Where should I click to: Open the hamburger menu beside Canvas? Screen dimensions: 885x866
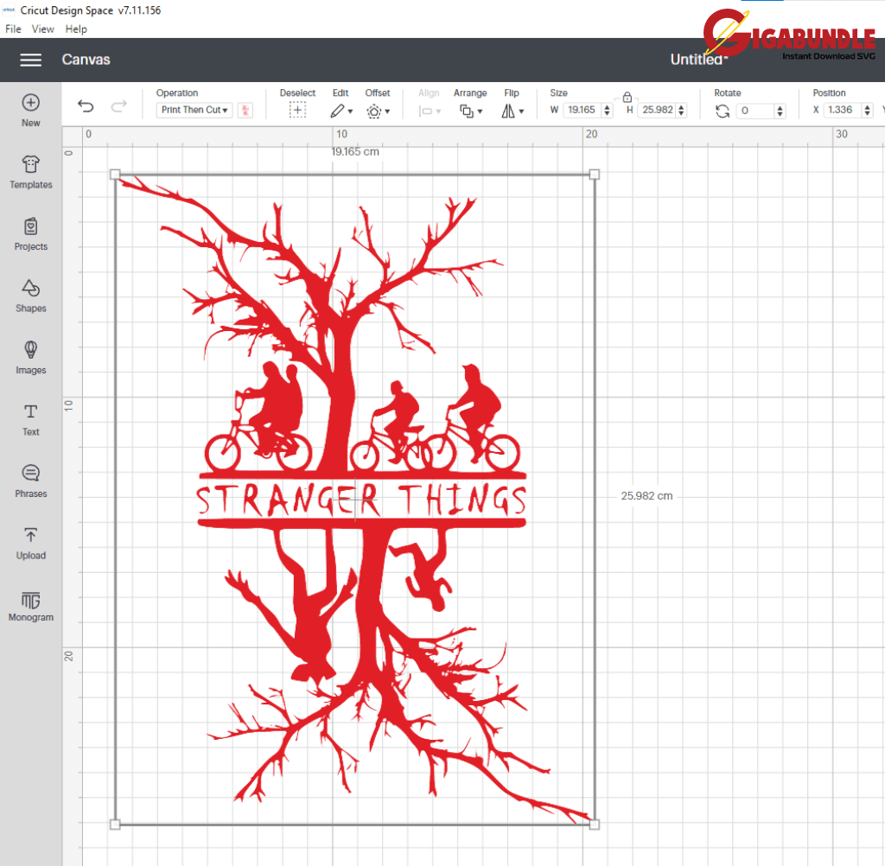[x=31, y=60]
